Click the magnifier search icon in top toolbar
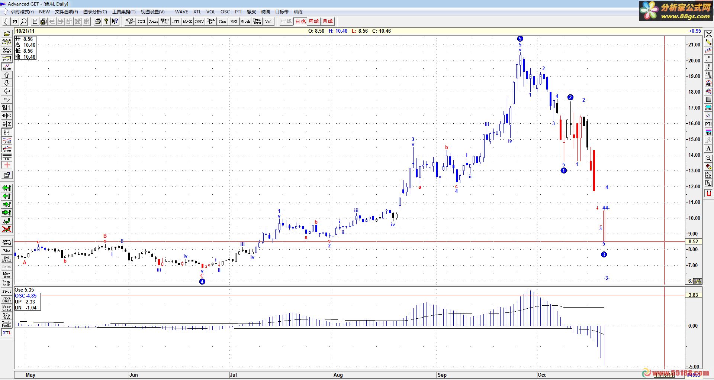Viewport: 714px width, 380px height. [x=23, y=22]
